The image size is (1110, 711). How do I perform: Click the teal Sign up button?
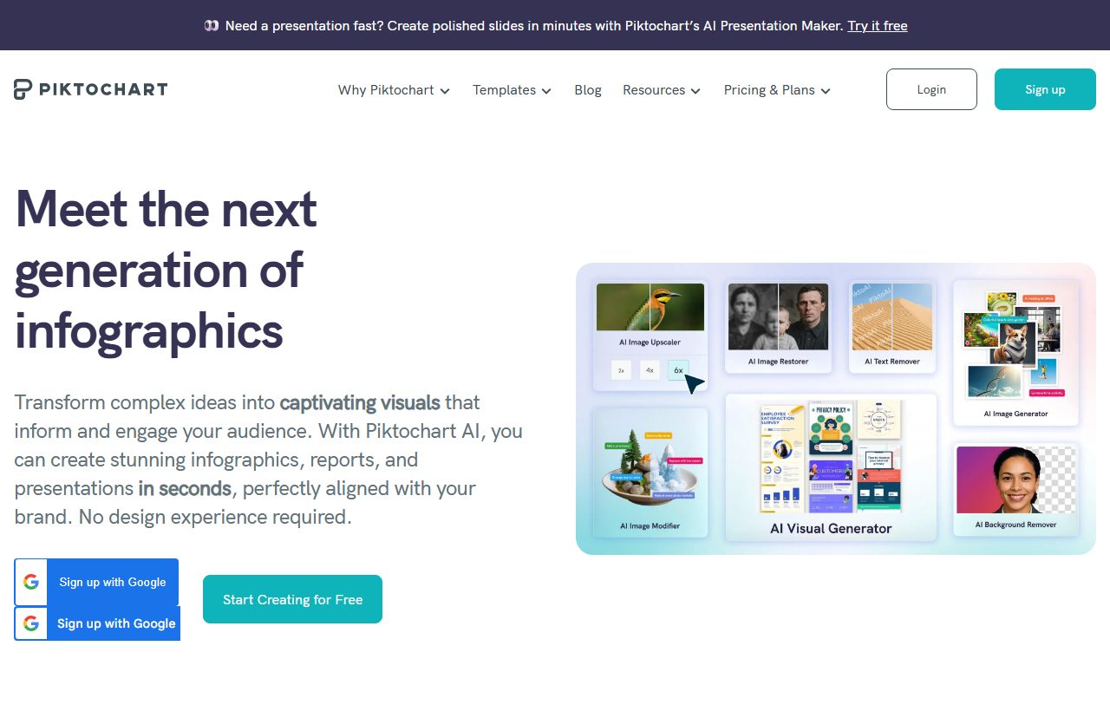pos(1045,89)
